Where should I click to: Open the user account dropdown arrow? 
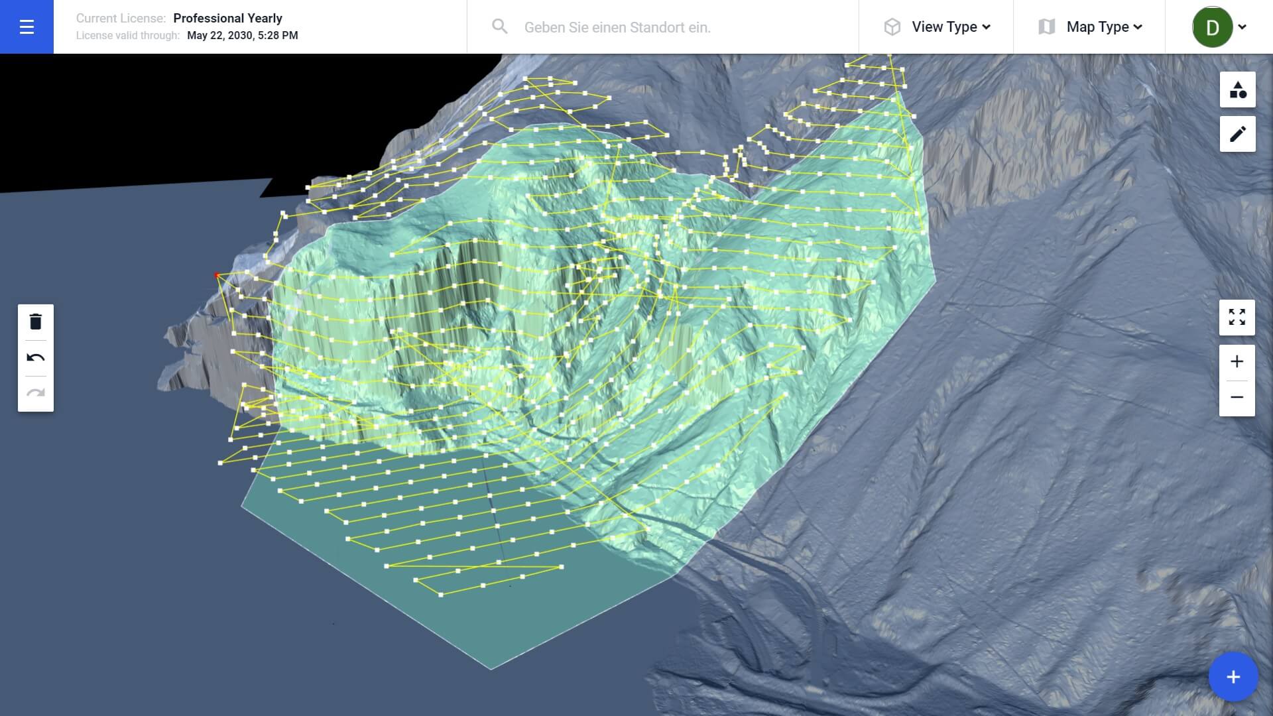click(x=1243, y=27)
